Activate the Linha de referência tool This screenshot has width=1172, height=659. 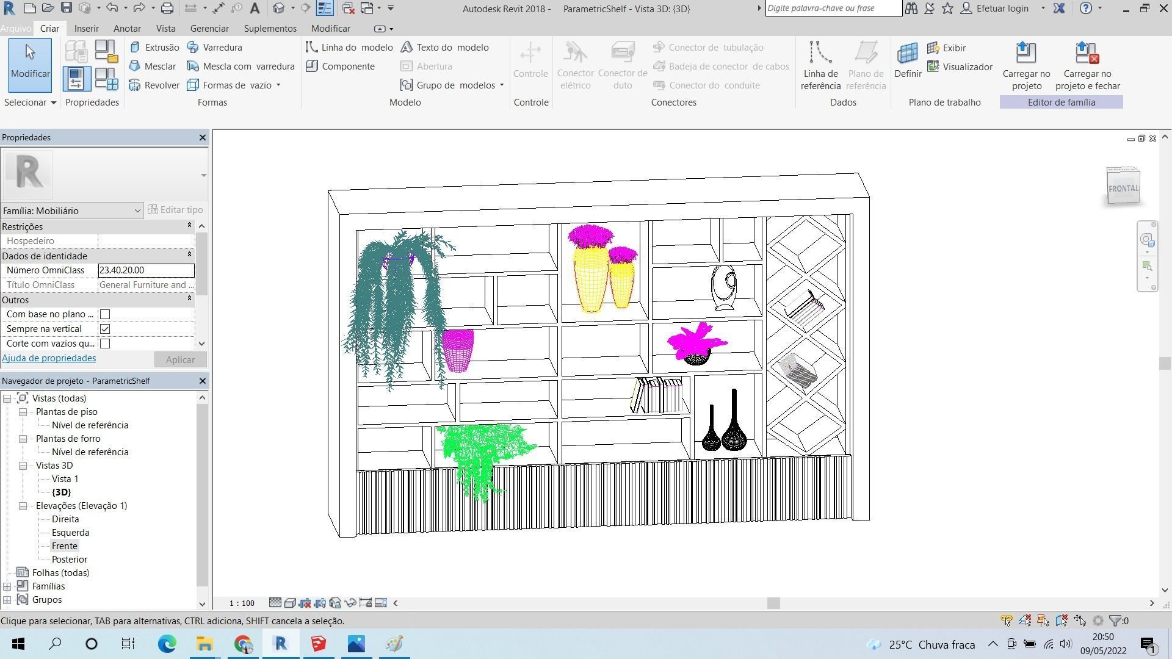point(820,65)
